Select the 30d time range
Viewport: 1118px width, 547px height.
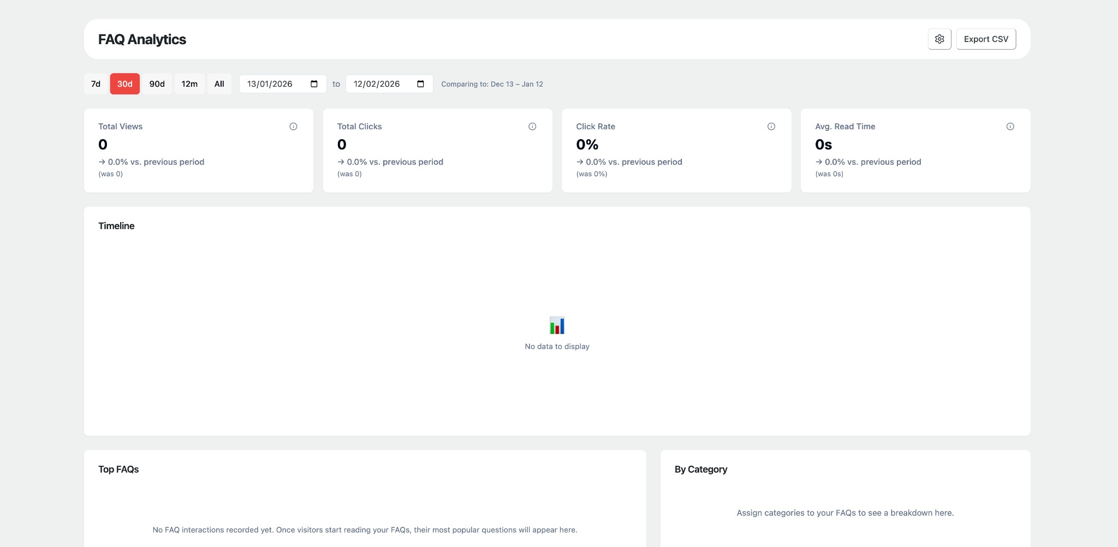tap(125, 84)
